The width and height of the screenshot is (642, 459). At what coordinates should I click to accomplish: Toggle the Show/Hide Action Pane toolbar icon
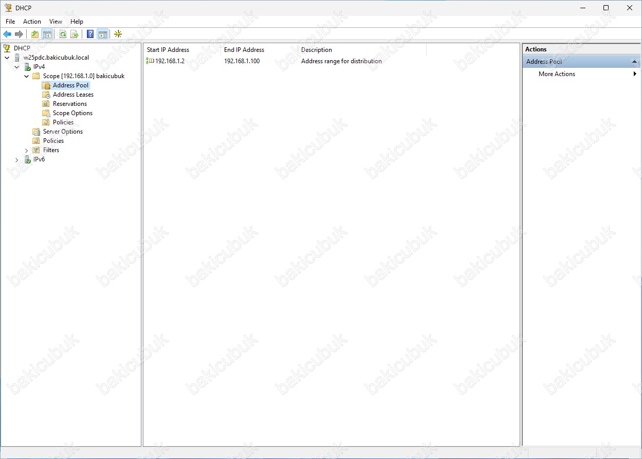coord(102,34)
